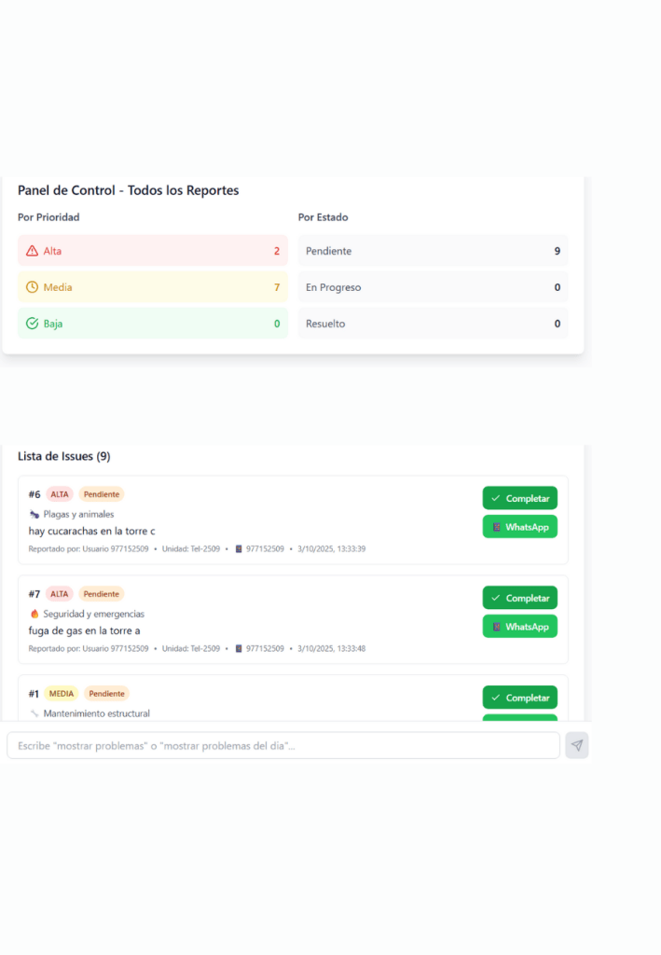661x955 pixels.
Task: Click the phone icon in issue #7 details
Action: pyautogui.click(x=239, y=649)
